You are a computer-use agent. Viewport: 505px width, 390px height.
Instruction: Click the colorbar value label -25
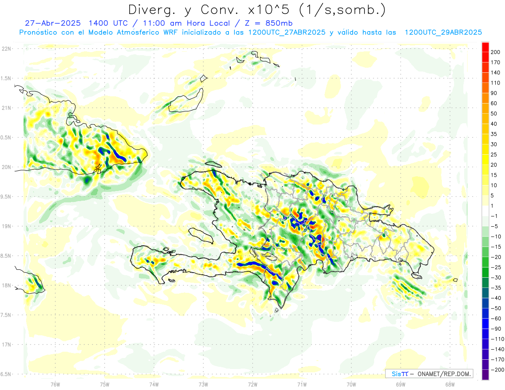496,267
